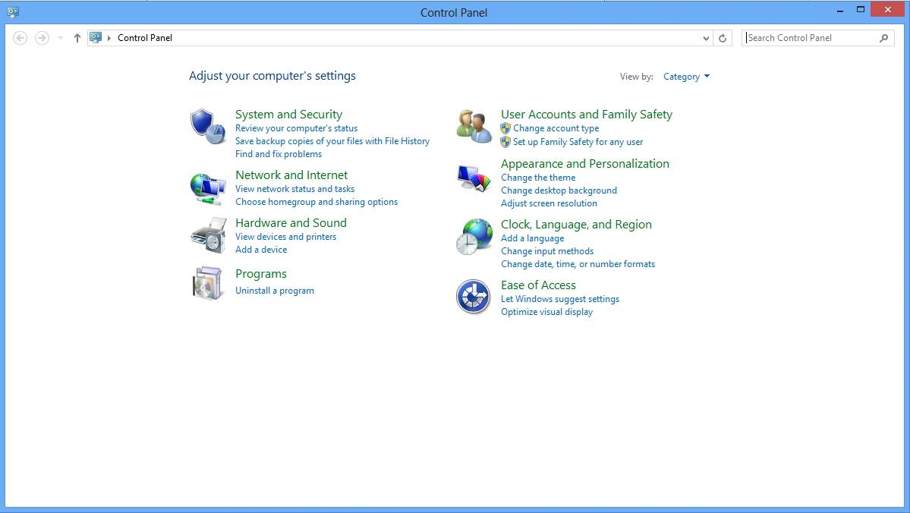Screen dimensions: 910x513
Task: Click the window system icon in the title bar
Action: click(x=13, y=11)
